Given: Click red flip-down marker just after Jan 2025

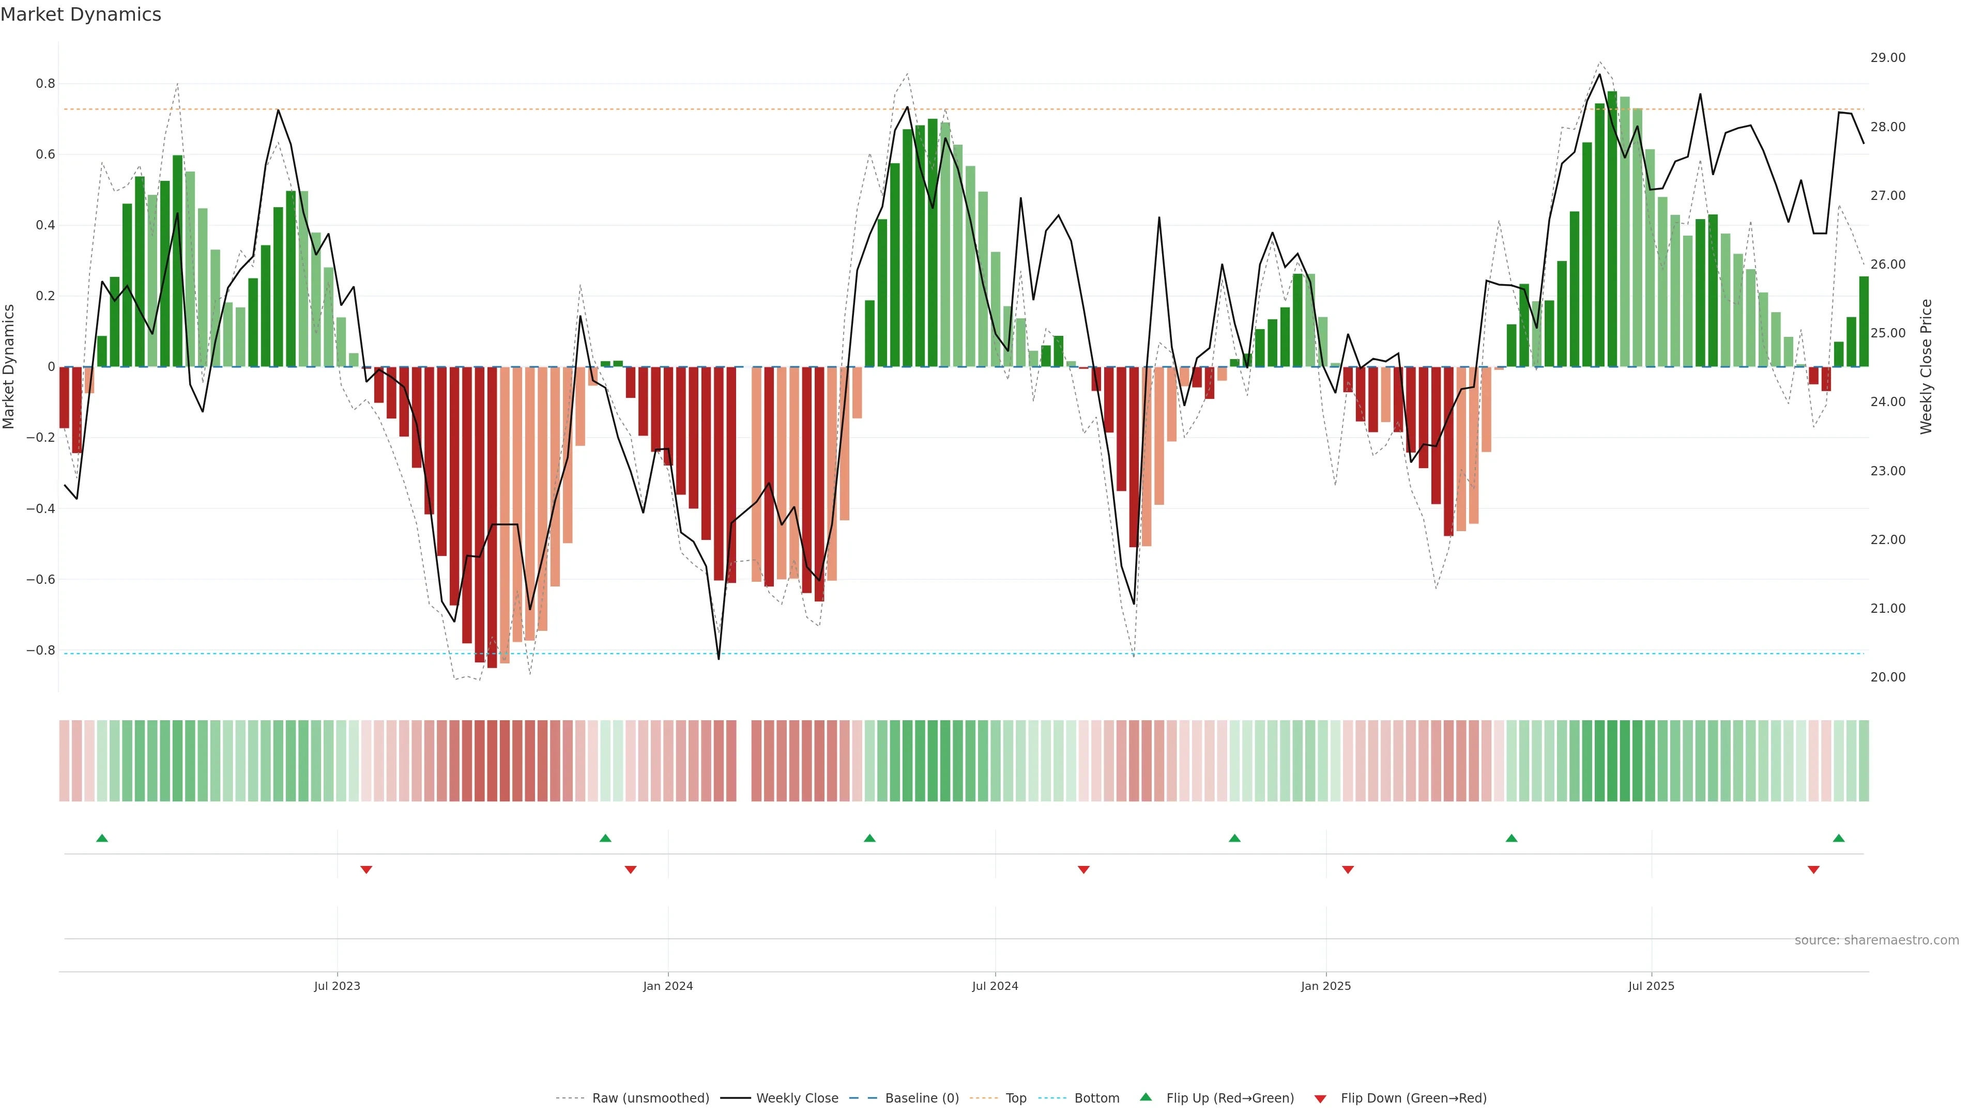Looking at the screenshot, I should [1348, 870].
